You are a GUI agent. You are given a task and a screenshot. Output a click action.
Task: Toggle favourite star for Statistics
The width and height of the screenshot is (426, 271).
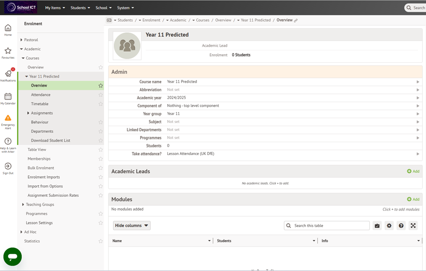pyautogui.click(x=100, y=241)
